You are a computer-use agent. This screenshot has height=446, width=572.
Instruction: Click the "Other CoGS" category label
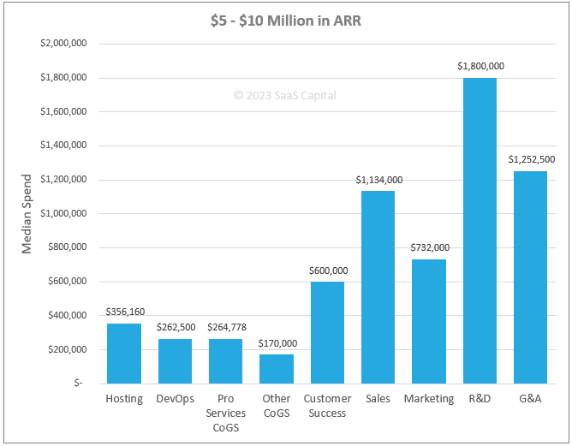[277, 406]
